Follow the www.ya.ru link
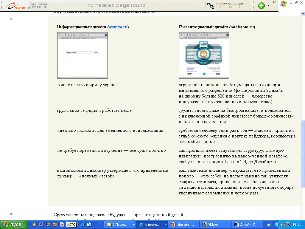 tap(118, 27)
